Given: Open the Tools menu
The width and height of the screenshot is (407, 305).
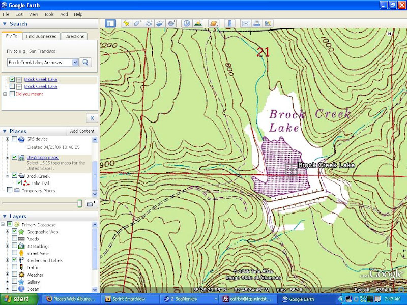Looking at the screenshot, I should point(49,14).
